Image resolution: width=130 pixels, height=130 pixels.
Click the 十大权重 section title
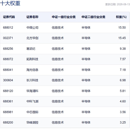pyautogui.click(x=10, y=3)
